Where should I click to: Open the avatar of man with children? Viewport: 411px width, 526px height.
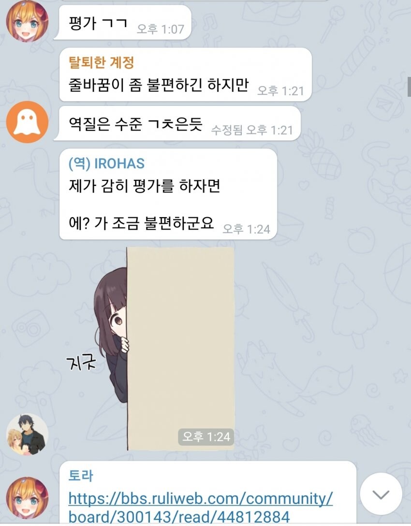click(27, 434)
